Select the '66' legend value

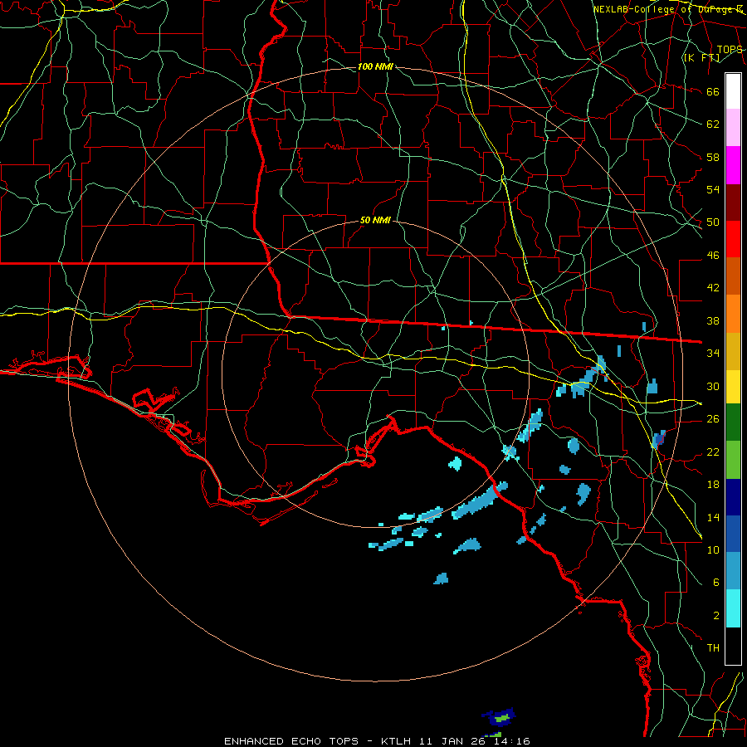point(713,91)
